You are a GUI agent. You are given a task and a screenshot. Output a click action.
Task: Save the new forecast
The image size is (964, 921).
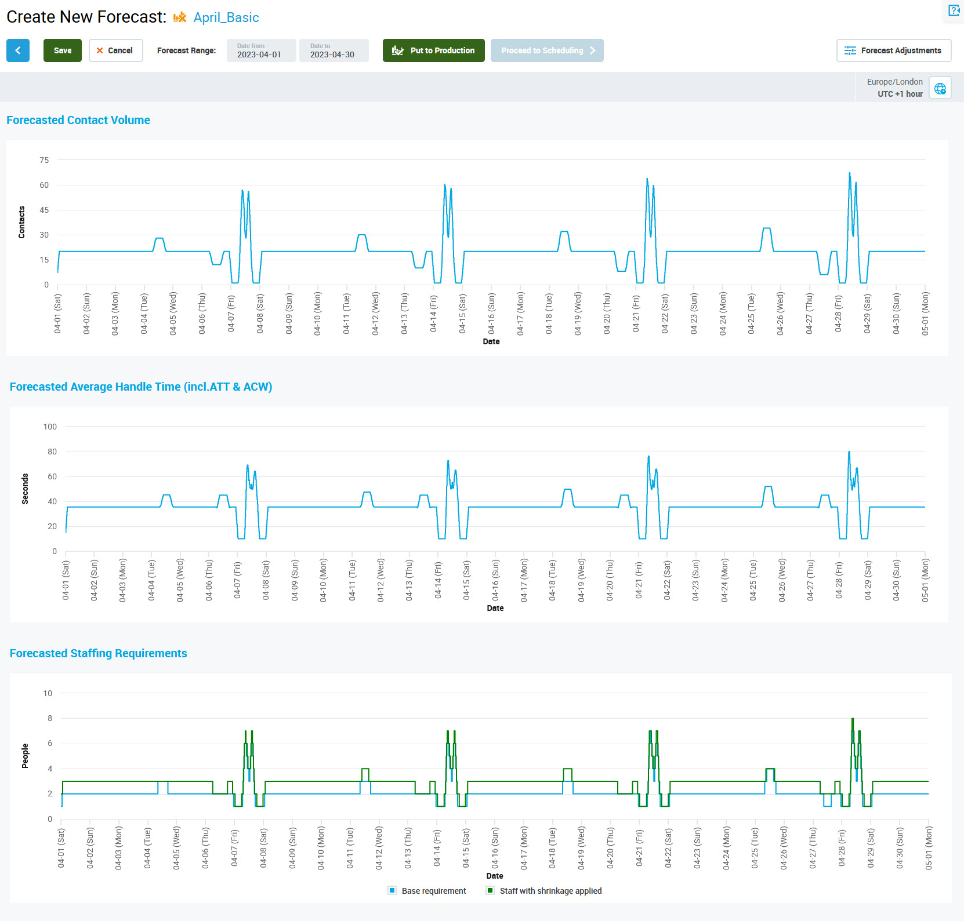click(63, 50)
